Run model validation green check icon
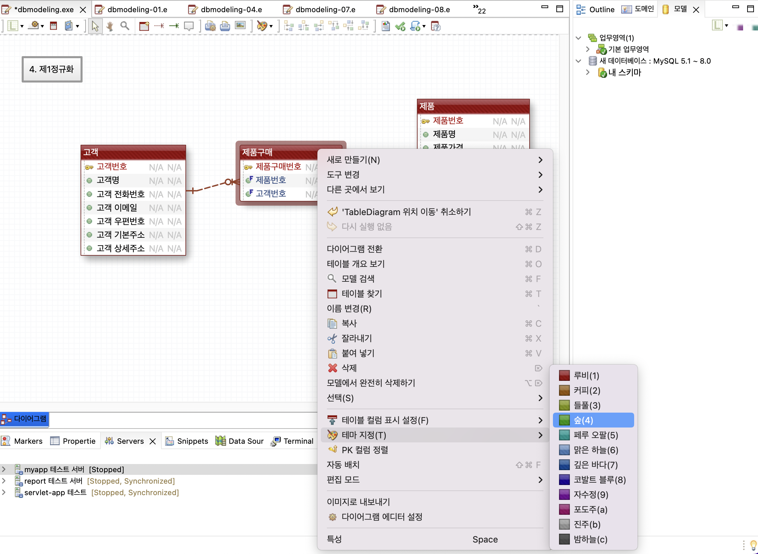The width and height of the screenshot is (758, 554). (400, 26)
